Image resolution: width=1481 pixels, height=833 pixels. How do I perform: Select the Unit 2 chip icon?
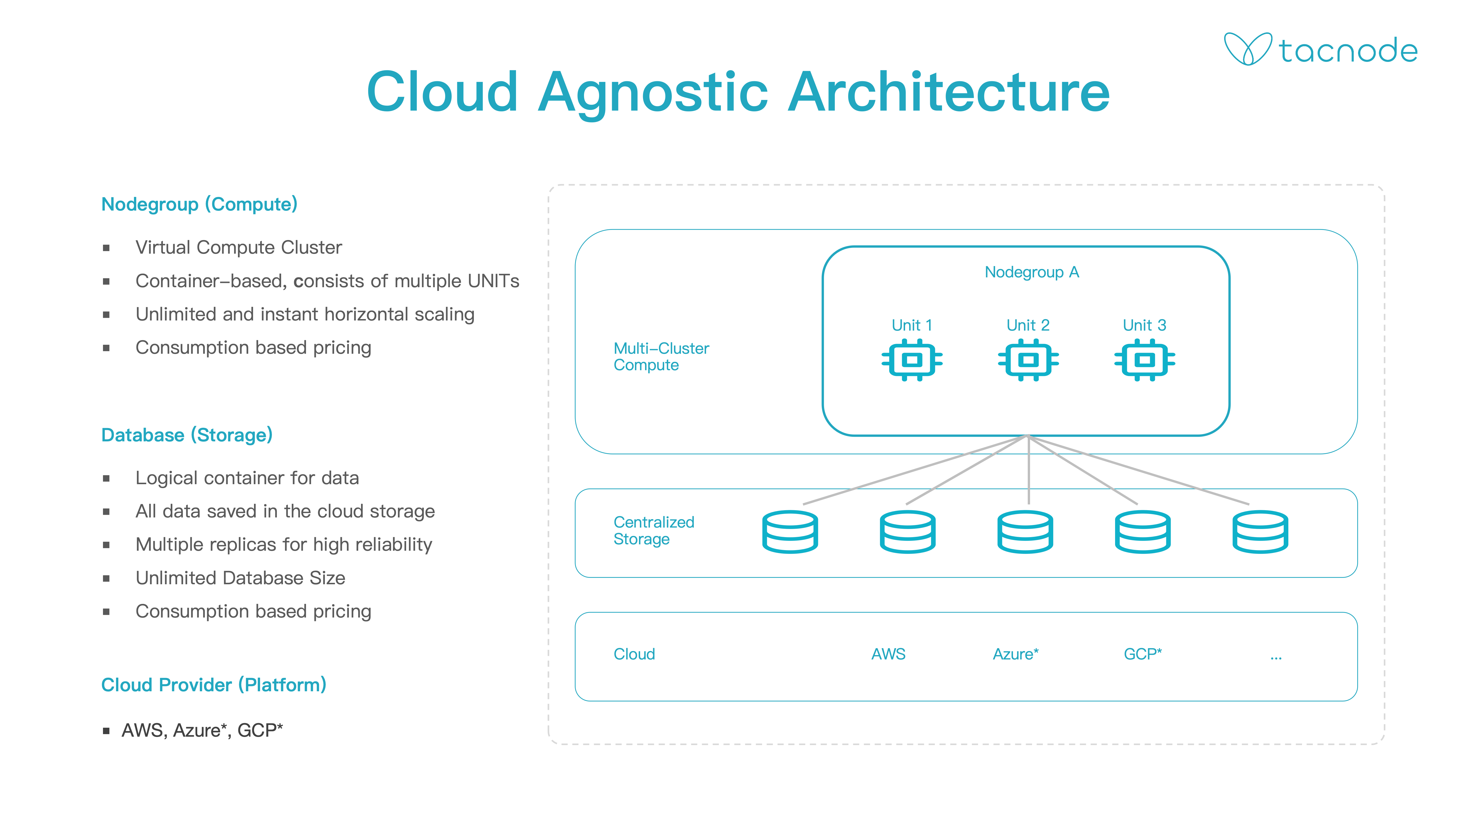[1029, 360]
